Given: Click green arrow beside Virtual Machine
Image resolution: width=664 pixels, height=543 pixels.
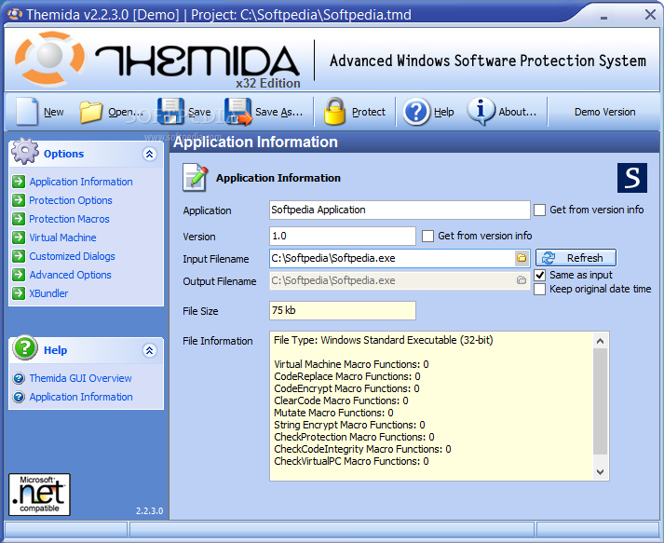Looking at the screenshot, I should (19, 238).
